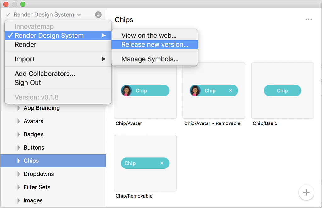Select Filter Sets in the sidebar list

point(53,187)
